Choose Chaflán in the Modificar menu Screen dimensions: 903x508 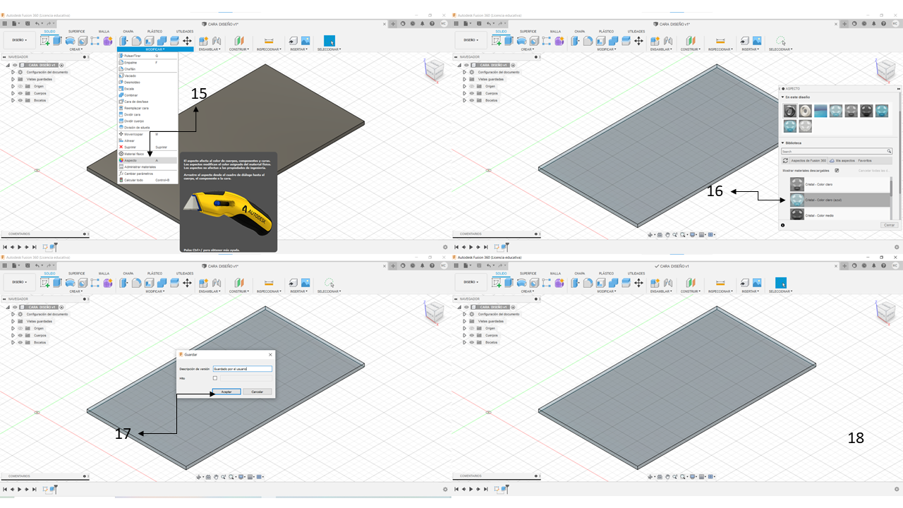click(147, 69)
